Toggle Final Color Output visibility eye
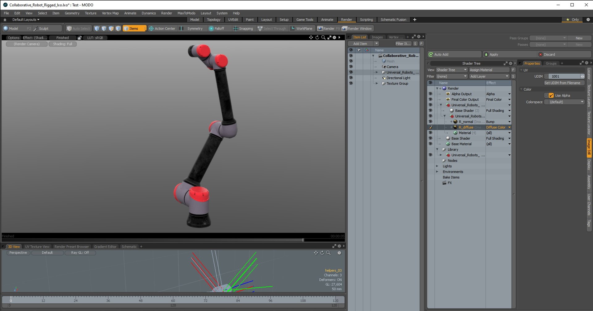593x311 pixels. pyautogui.click(x=430, y=99)
